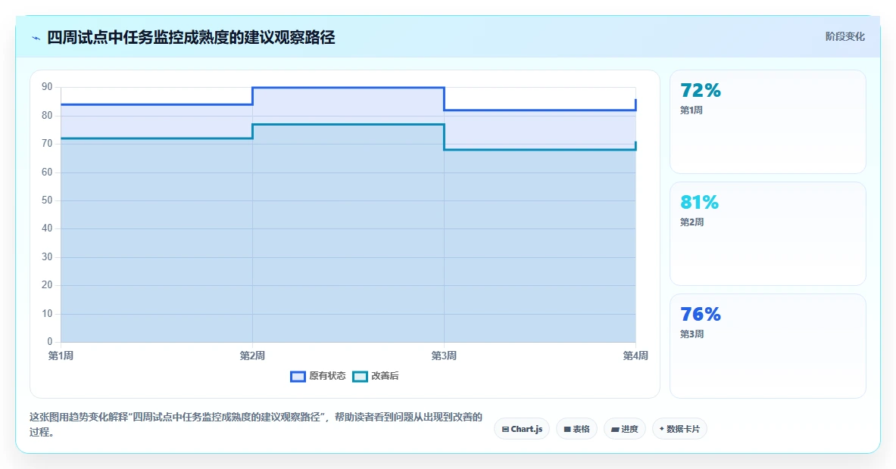The width and height of the screenshot is (896, 469).
Task: Click the 90 y-axis value
Action: pos(47,87)
